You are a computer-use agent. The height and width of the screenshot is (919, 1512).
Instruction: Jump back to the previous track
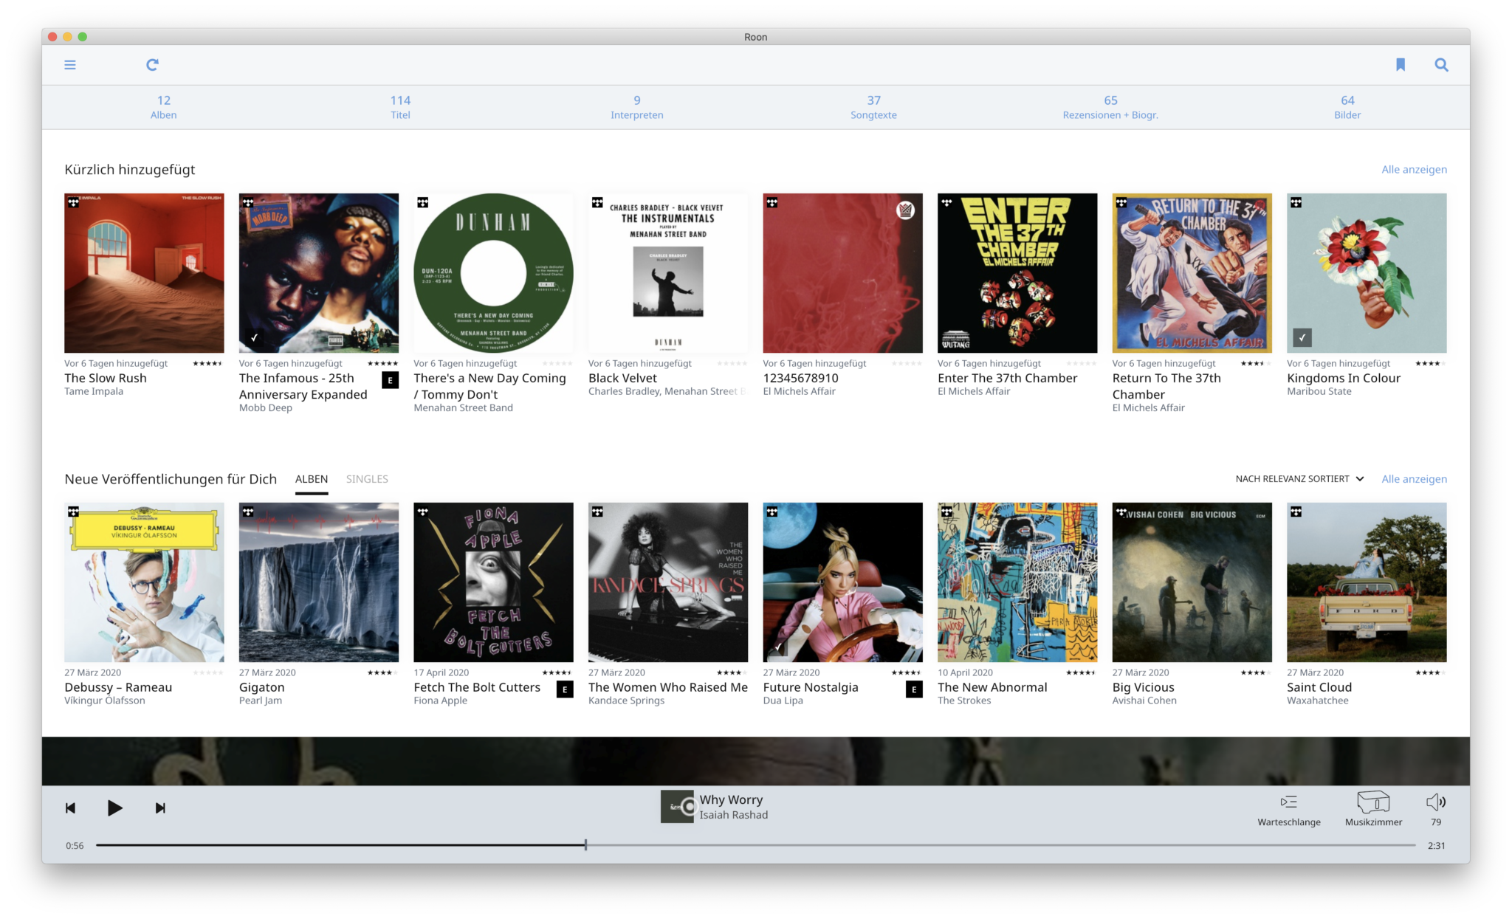pos(71,808)
